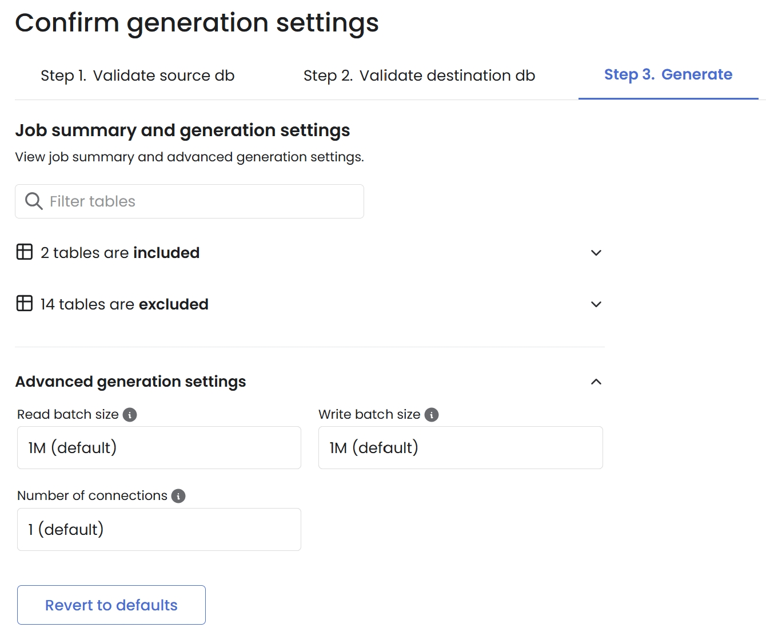The image size is (766, 635).
Task: Switch to Step 2 Validate destination db
Action: click(x=419, y=76)
